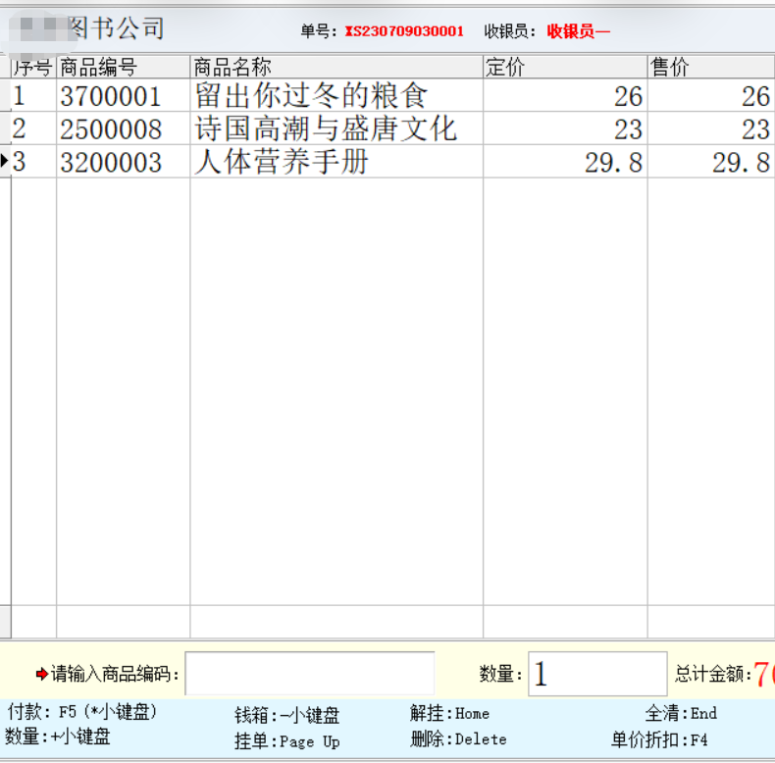
Task: Select sequence number 2 cell
Action: (x=33, y=128)
